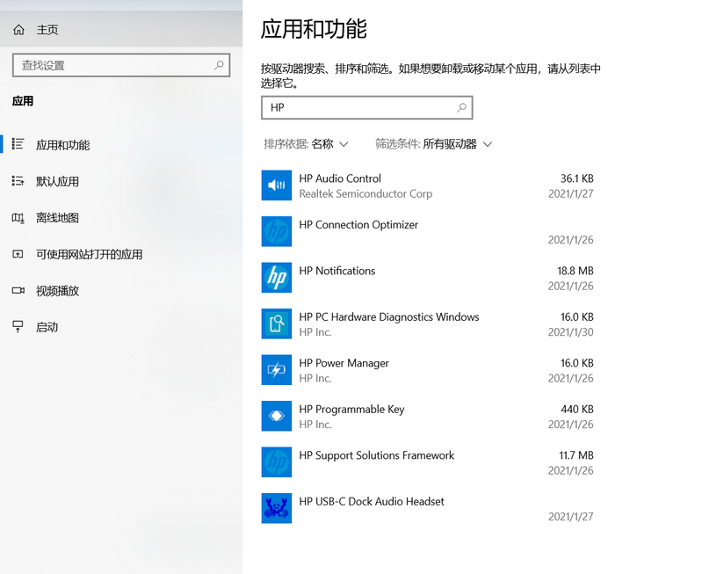Click the app search field containing HP

(366, 107)
